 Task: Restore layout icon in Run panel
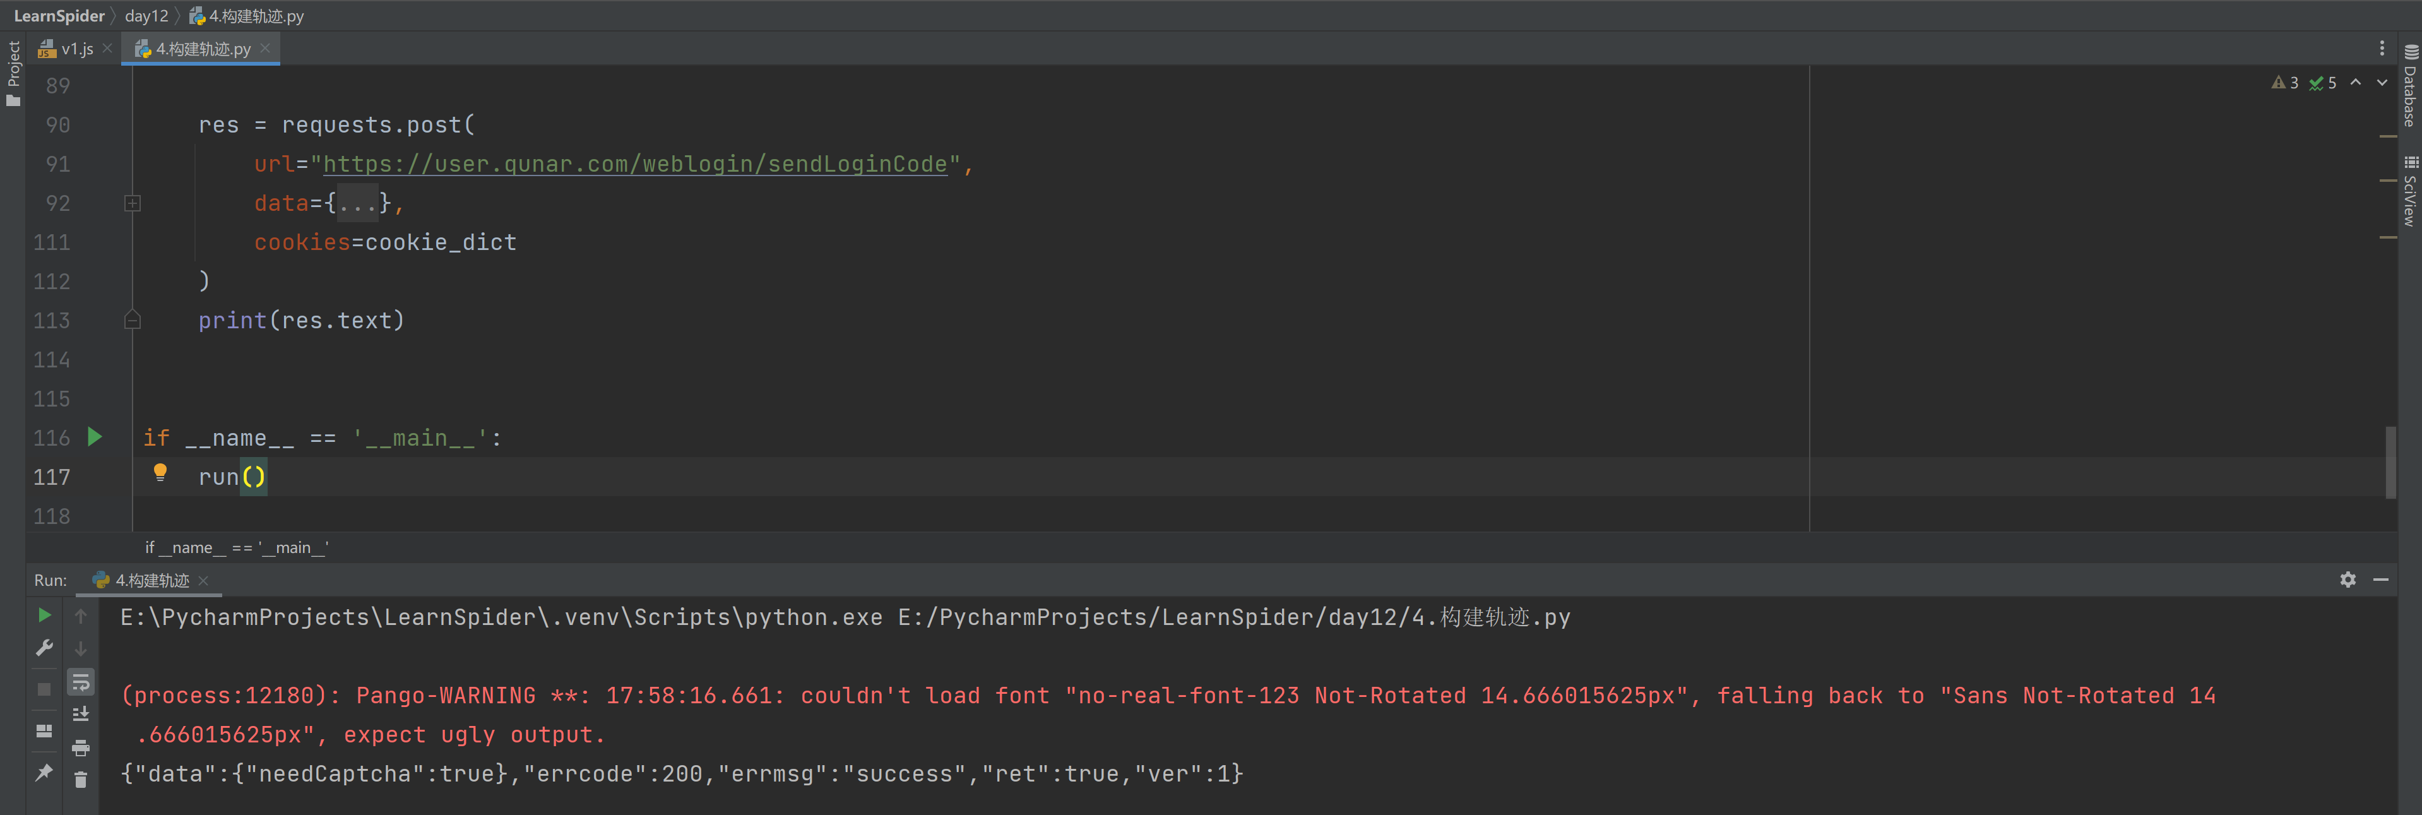[x=44, y=730]
